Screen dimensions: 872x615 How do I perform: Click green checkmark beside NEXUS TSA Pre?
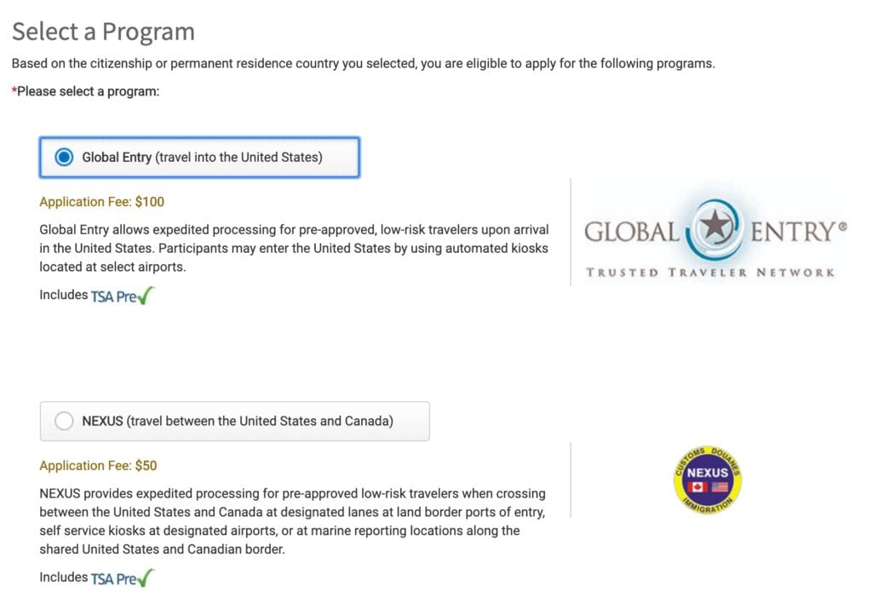(x=146, y=578)
